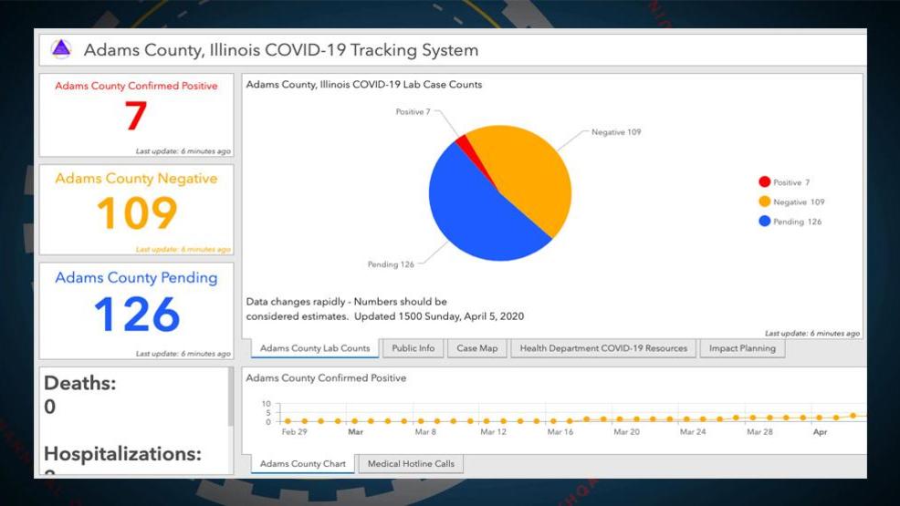The height and width of the screenshot is (506, 900).
Task: Select the Adams County Chart tab
Action: 303,464
